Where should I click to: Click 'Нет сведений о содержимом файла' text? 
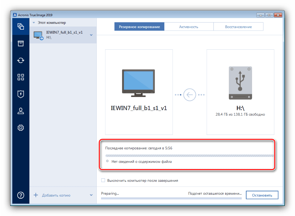pos(141,161)
